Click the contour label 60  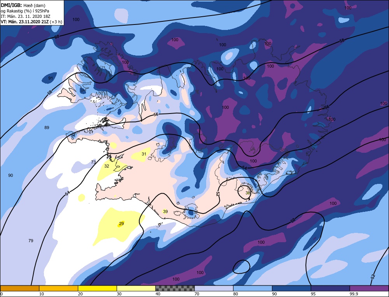pos(57,37)
